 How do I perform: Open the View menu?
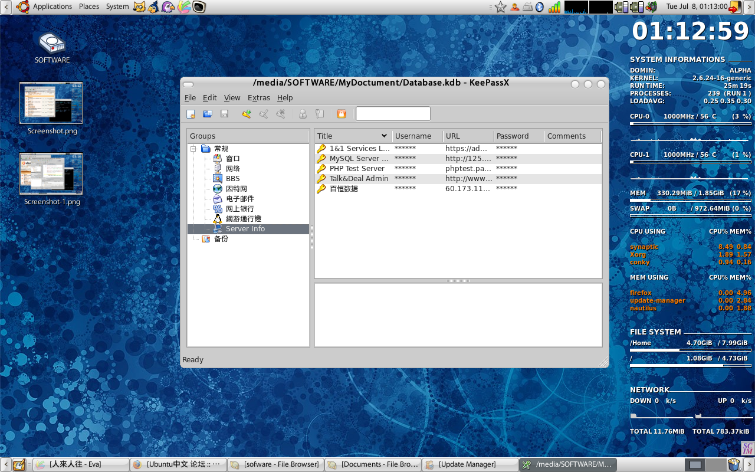click(x=232, y=98)
